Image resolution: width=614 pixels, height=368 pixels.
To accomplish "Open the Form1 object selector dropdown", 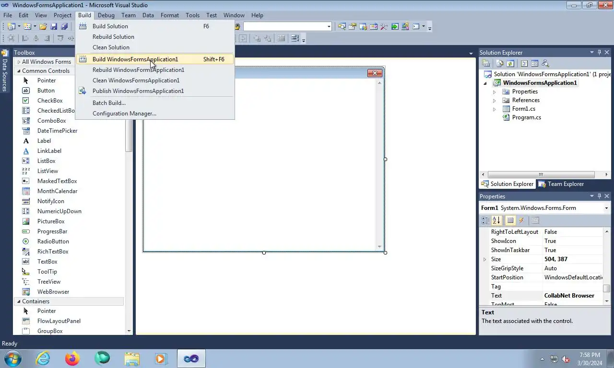I will click(606, 208).
